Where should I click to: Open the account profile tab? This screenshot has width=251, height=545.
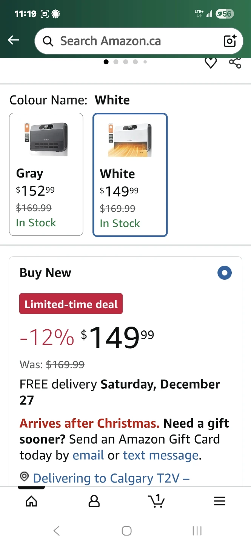94,501
